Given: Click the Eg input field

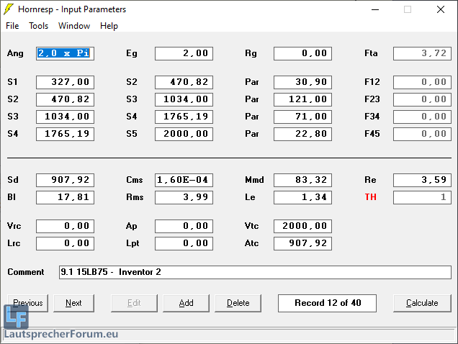Looking at the screenshot, I should (x=184, y=53).
